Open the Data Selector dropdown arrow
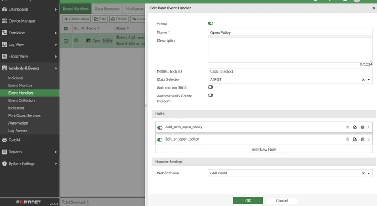 pos(369,80)
